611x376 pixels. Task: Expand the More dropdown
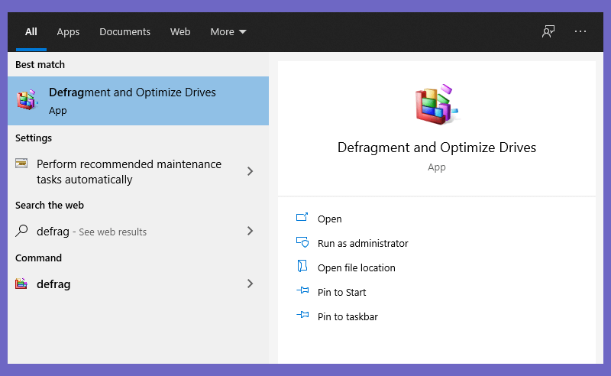228,31
